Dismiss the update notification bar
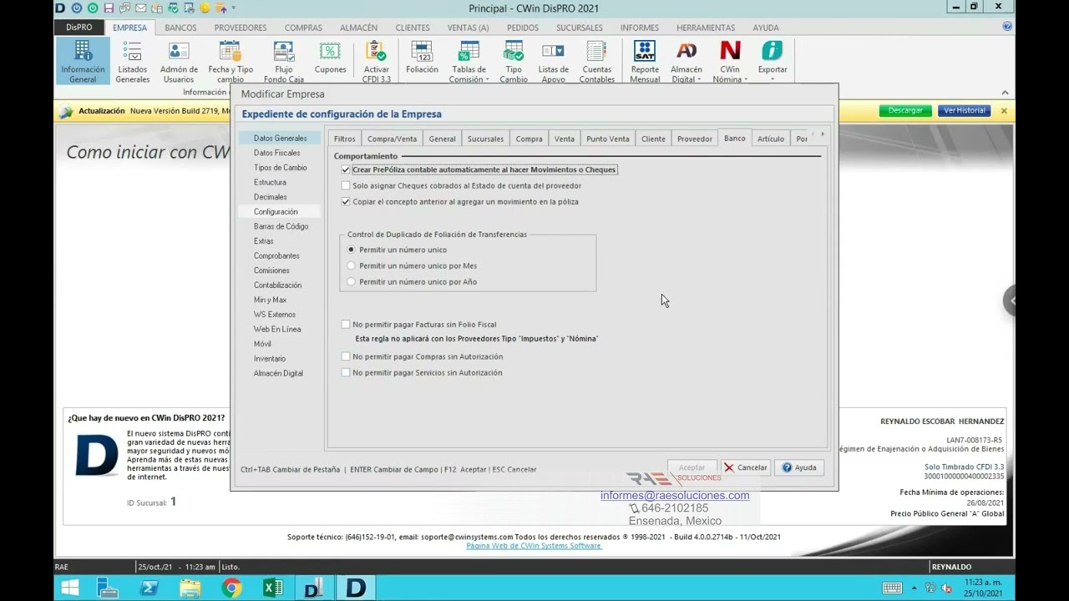This screenshot has width=1069, height=601. click(x=1004, y=110)
